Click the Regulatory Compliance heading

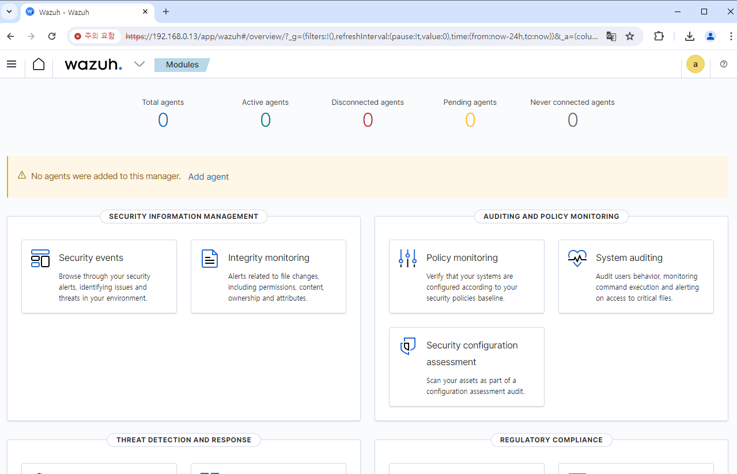[551, 440]
